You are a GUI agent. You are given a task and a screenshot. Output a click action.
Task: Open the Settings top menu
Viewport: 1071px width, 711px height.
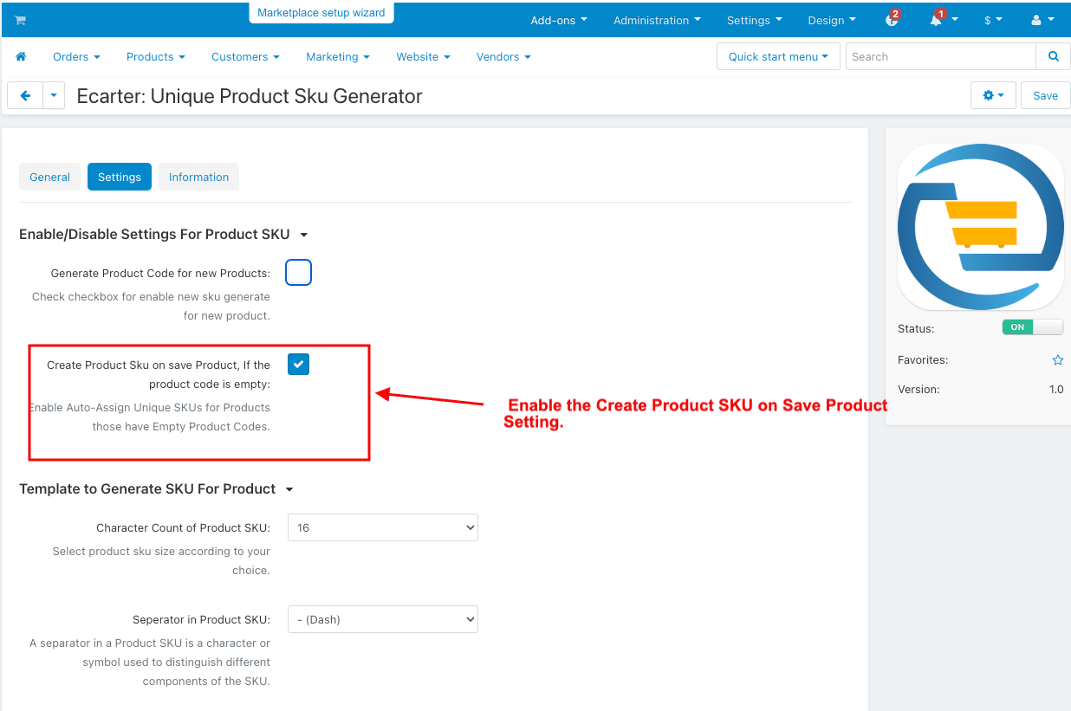point(755,20)
